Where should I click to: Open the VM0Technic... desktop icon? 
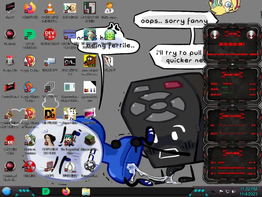click(x=110, y=10)
